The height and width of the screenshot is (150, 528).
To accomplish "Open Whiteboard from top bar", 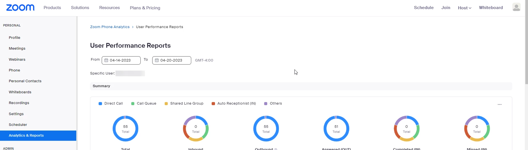I will (491, 8).
